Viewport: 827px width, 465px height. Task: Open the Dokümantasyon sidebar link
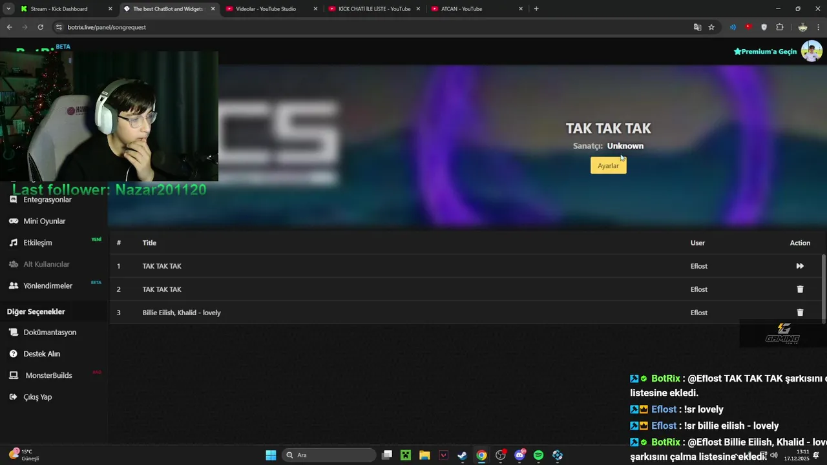[50, 332]
